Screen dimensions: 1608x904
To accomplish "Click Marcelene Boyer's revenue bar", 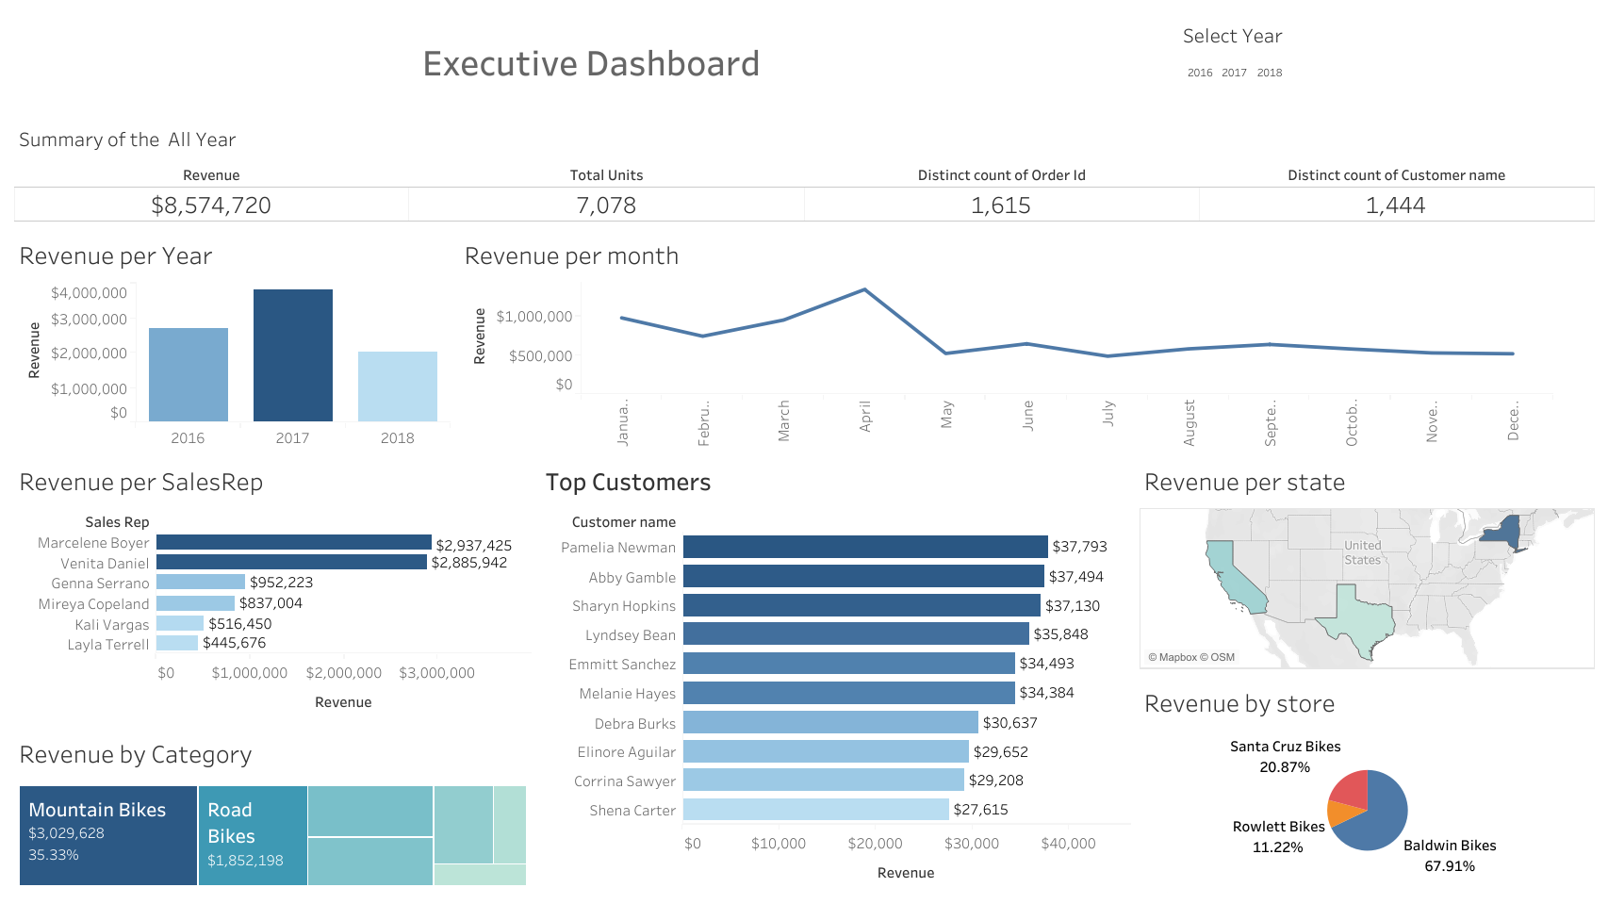I will (292, 542).
